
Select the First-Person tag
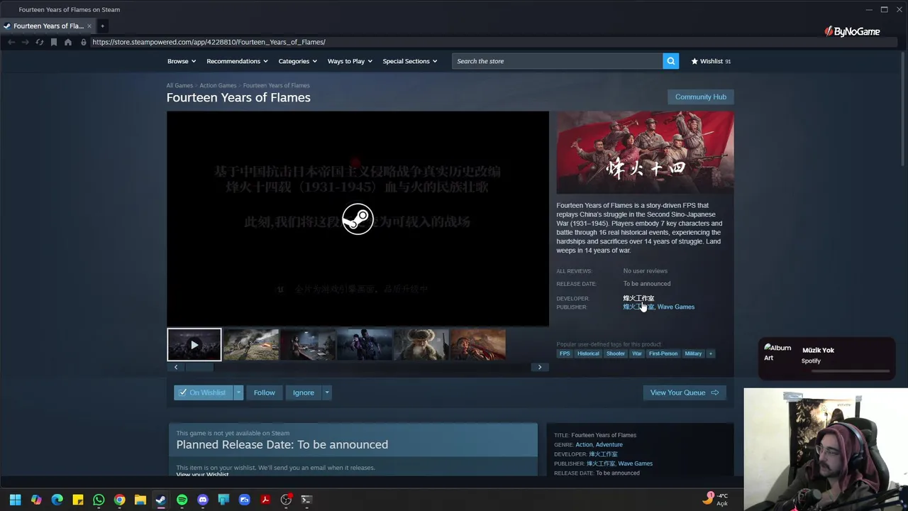663,353
